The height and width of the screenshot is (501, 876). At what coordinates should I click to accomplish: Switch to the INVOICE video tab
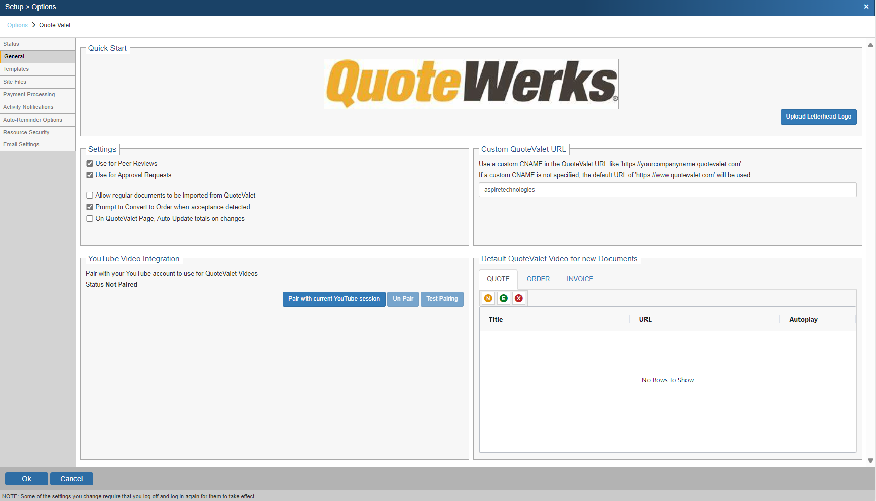click(x=580, y=279)
